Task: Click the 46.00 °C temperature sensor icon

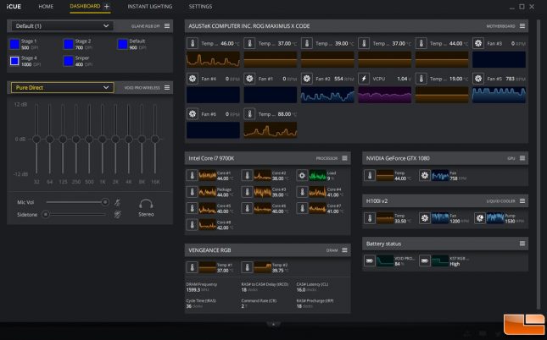Action: (x=193, y=43)
